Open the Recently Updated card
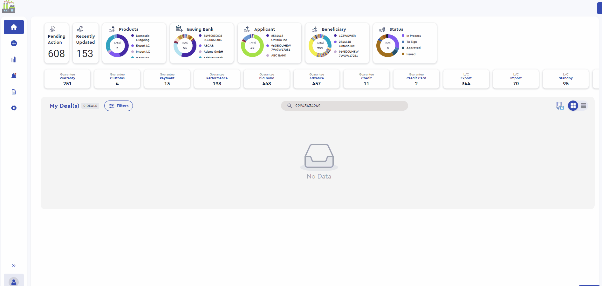 click(86, 43)
